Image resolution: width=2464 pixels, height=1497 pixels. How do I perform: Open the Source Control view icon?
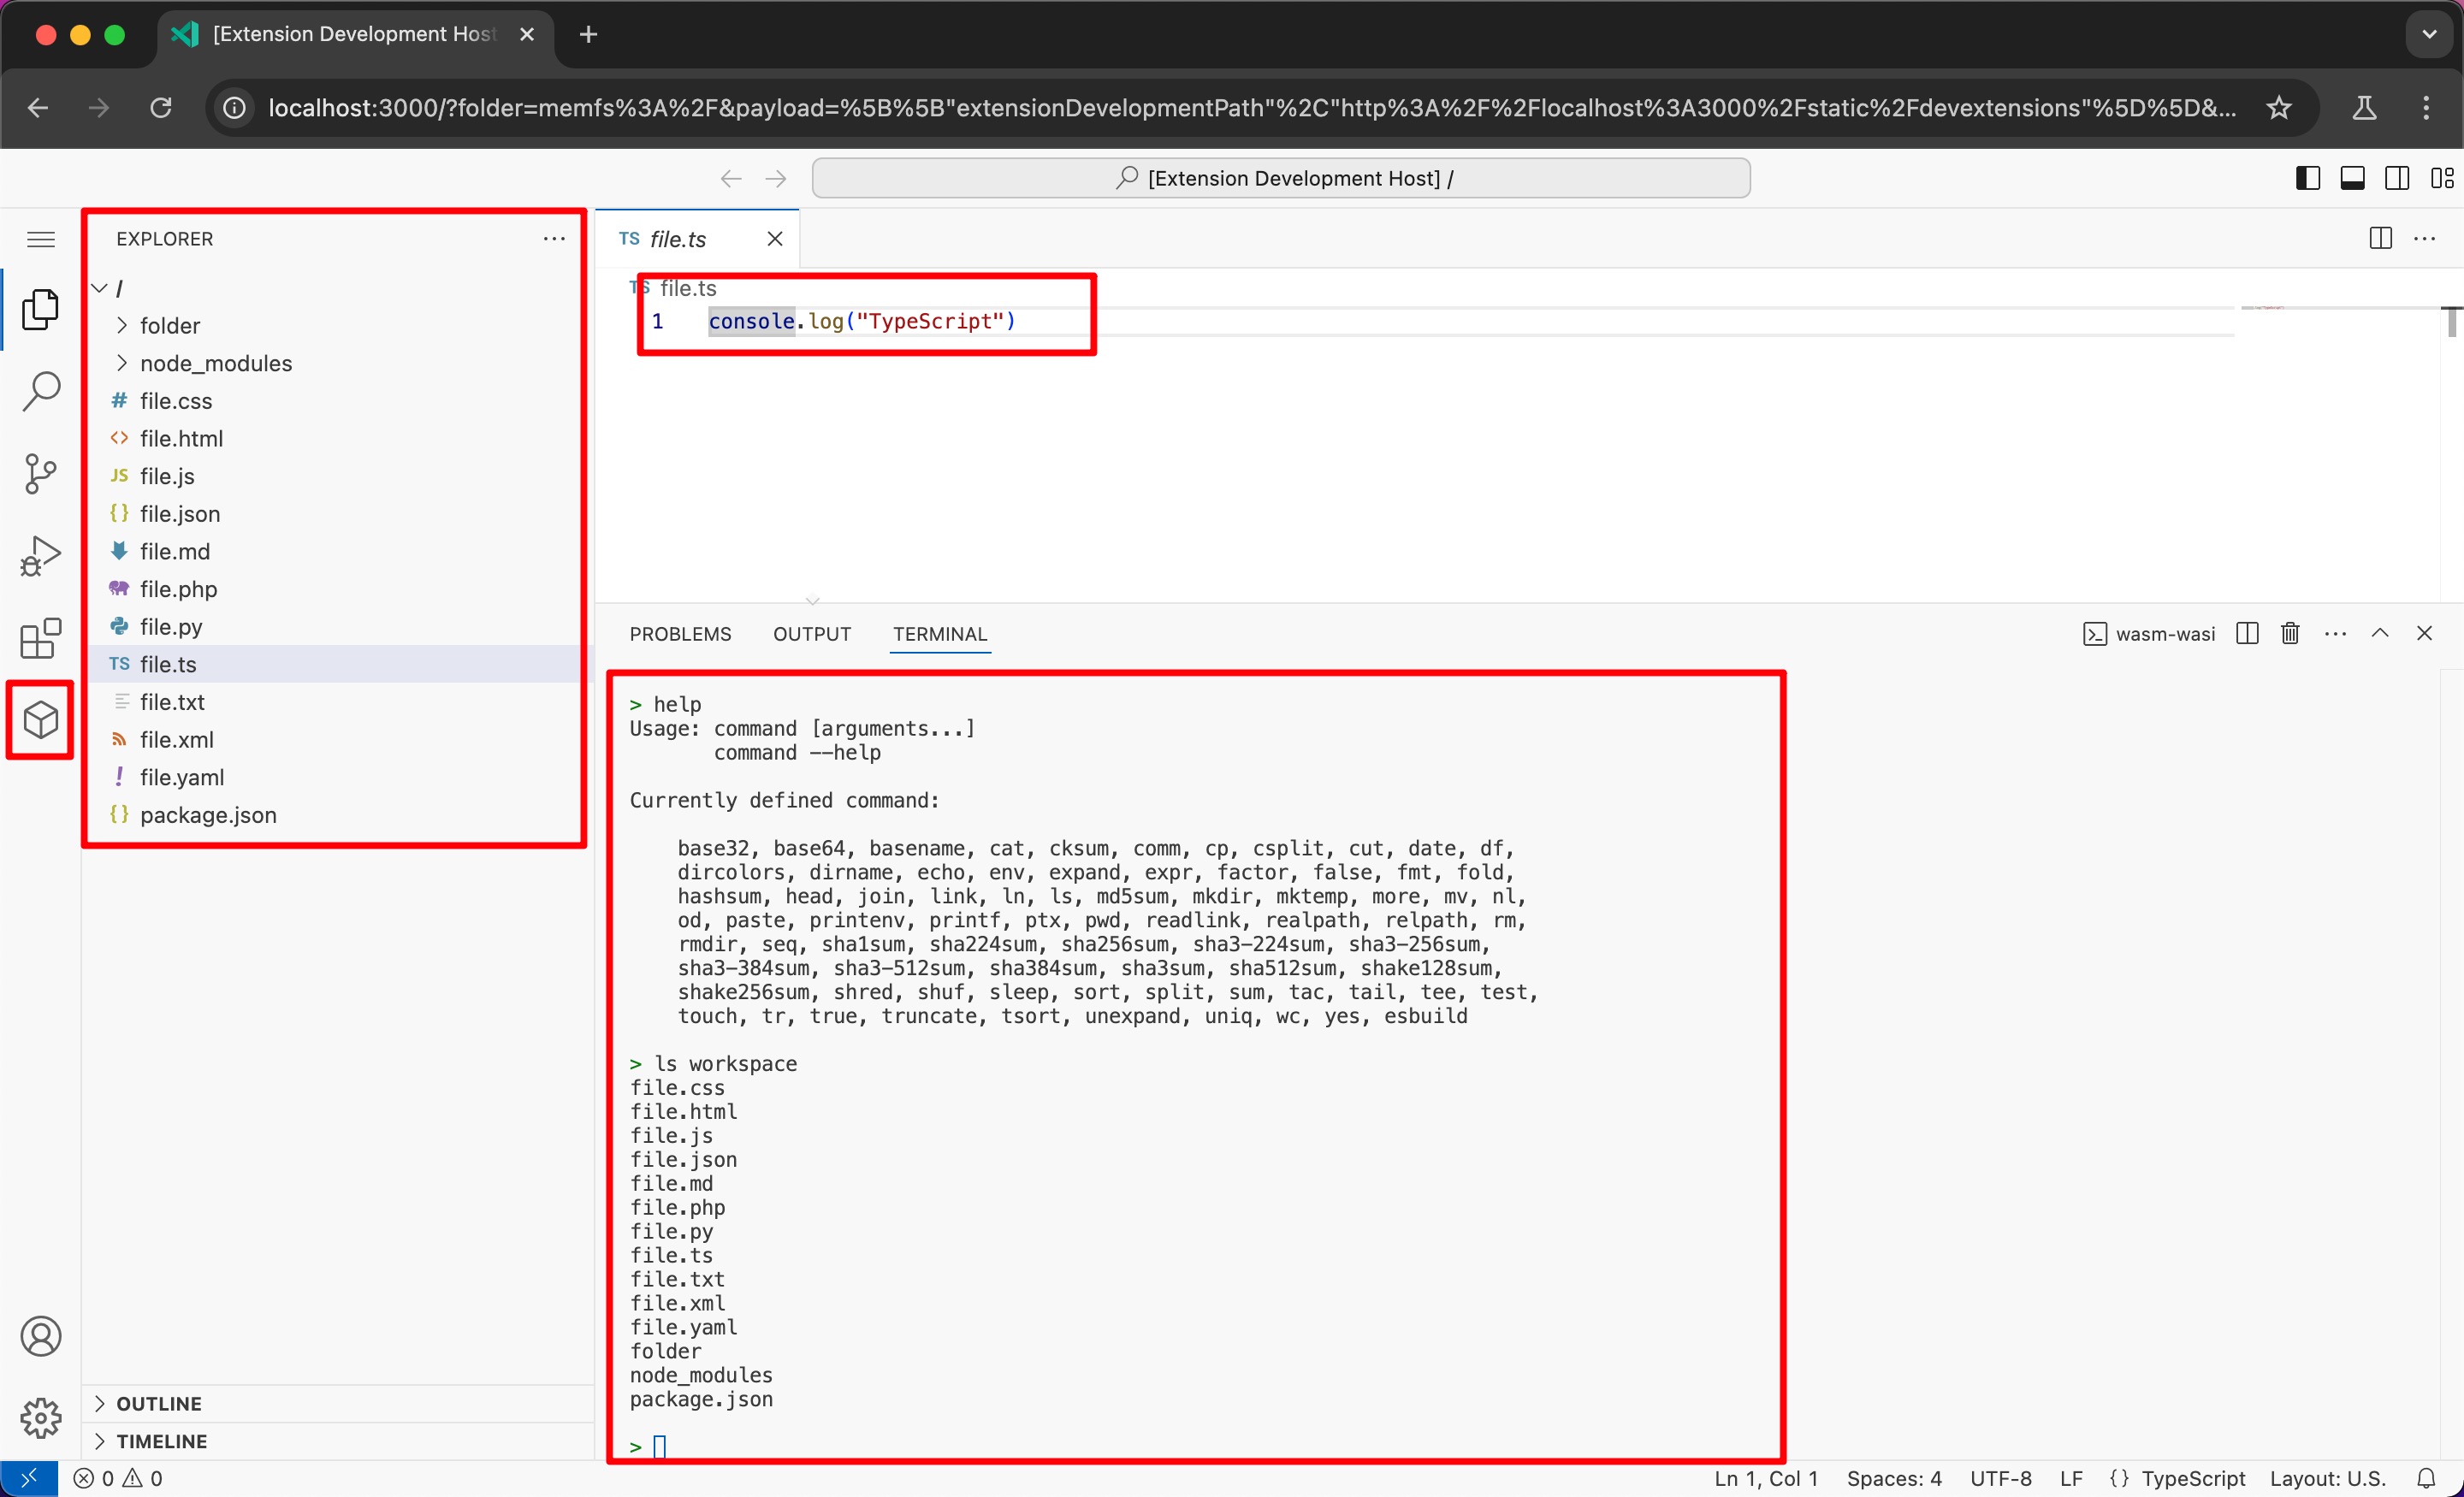coord(40,473)
